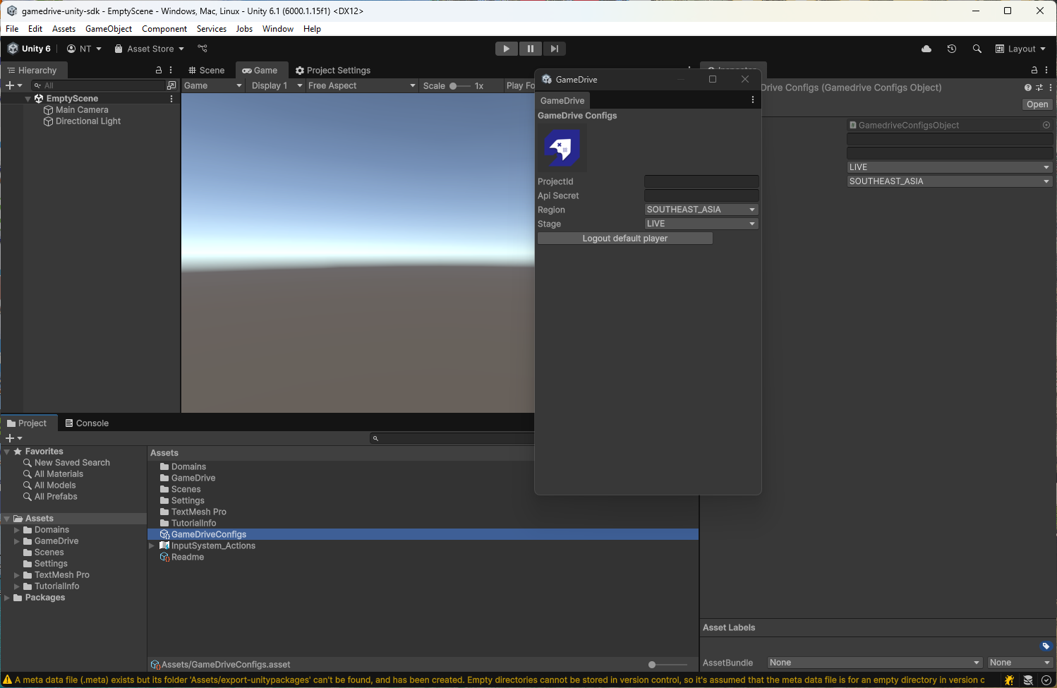Toggle the Pause playback button
The height and width of the screenshot is (688, 1057).
coord(531,48)
